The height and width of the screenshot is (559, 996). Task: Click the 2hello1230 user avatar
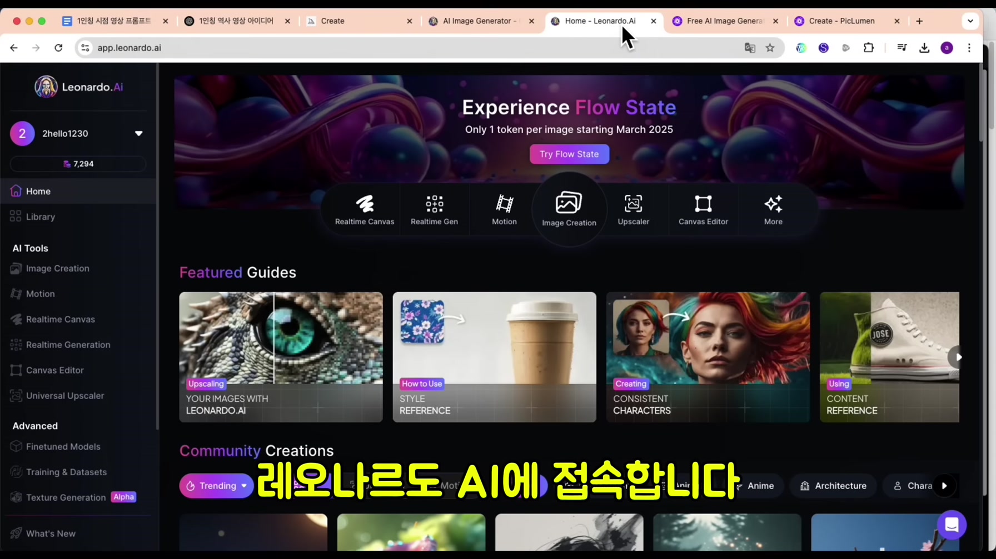pyautogui.click(x=22, y=133)
